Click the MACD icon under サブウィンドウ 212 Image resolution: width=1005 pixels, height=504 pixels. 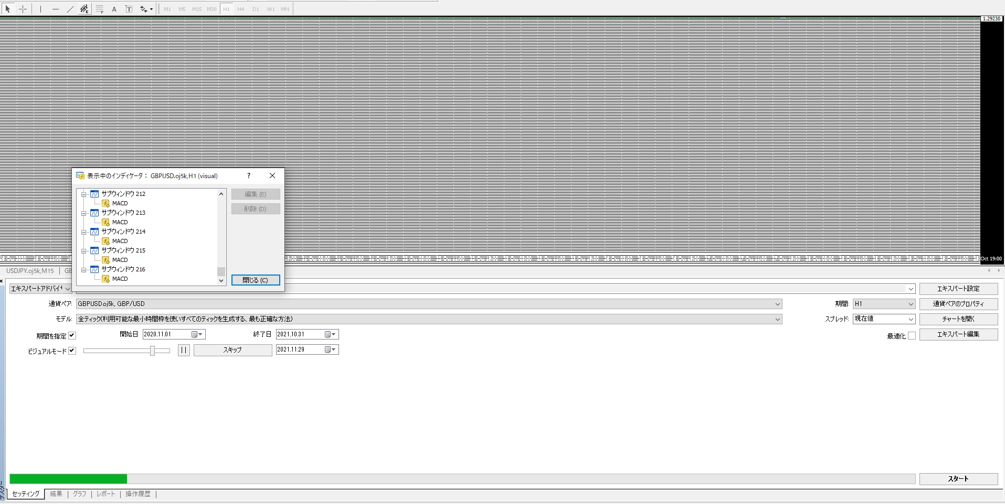tap(105, 203)
